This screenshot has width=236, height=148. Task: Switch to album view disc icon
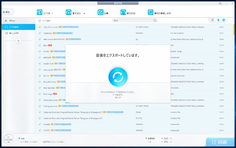point(224,20)
